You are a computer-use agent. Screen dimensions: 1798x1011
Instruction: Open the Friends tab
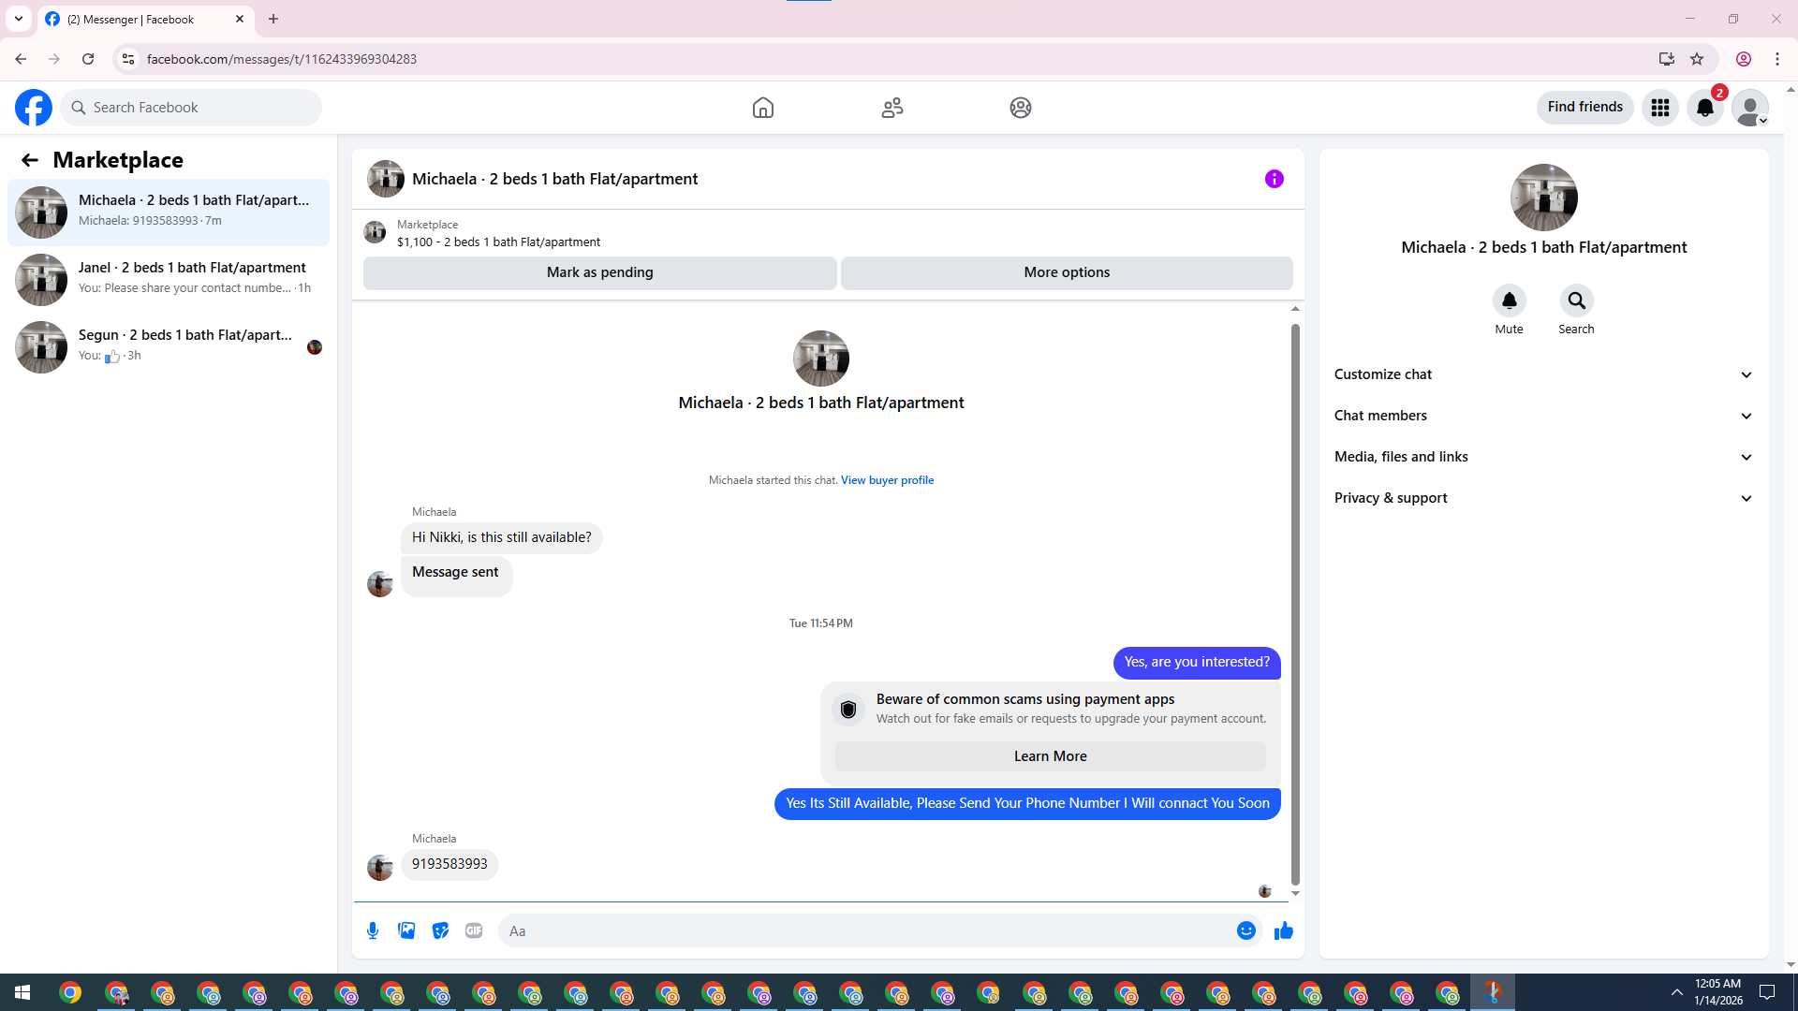tap(892, 108)
